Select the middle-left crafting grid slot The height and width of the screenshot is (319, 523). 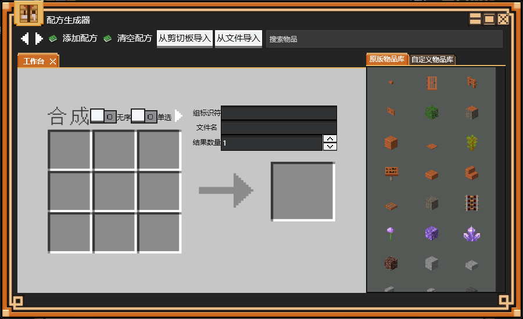(x=70, y=191)
